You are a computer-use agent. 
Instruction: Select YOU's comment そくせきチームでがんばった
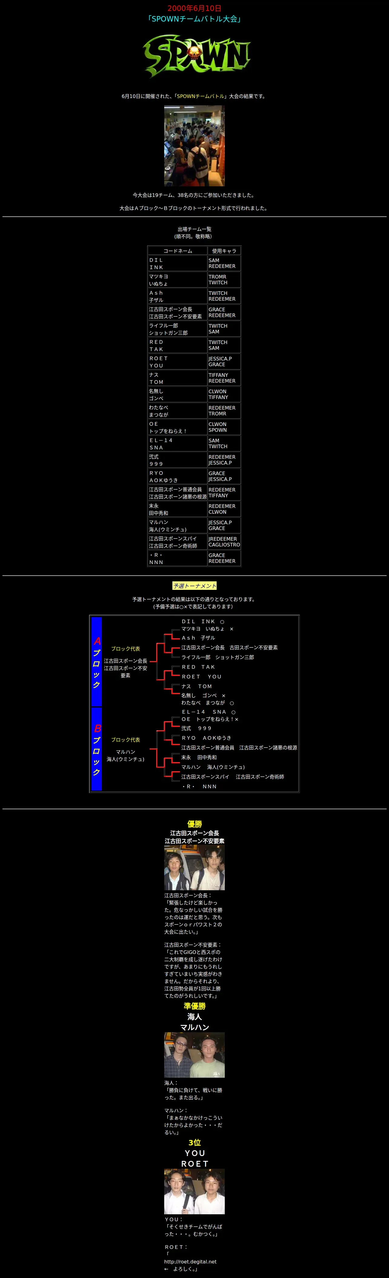point(193,1230)
